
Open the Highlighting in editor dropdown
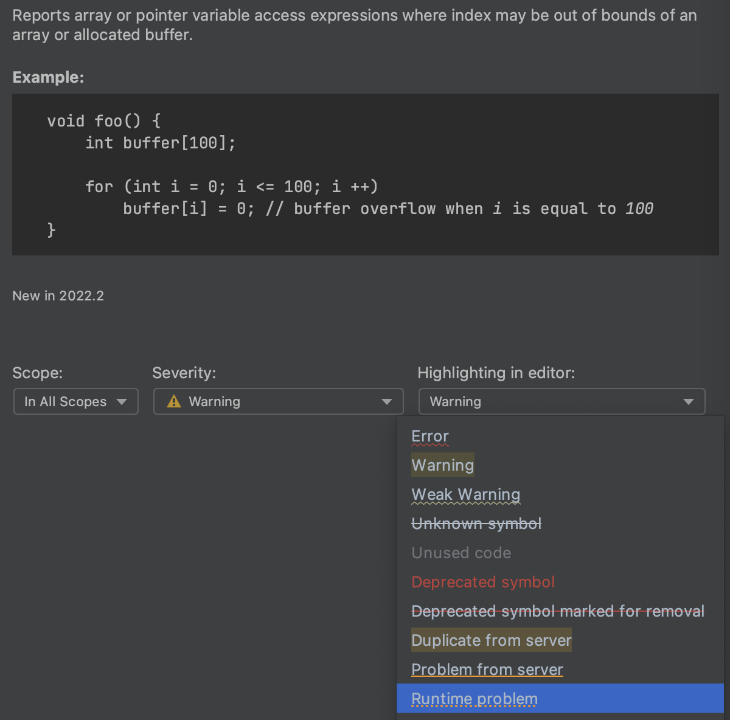pyautogui.click(x=561, y=401)
